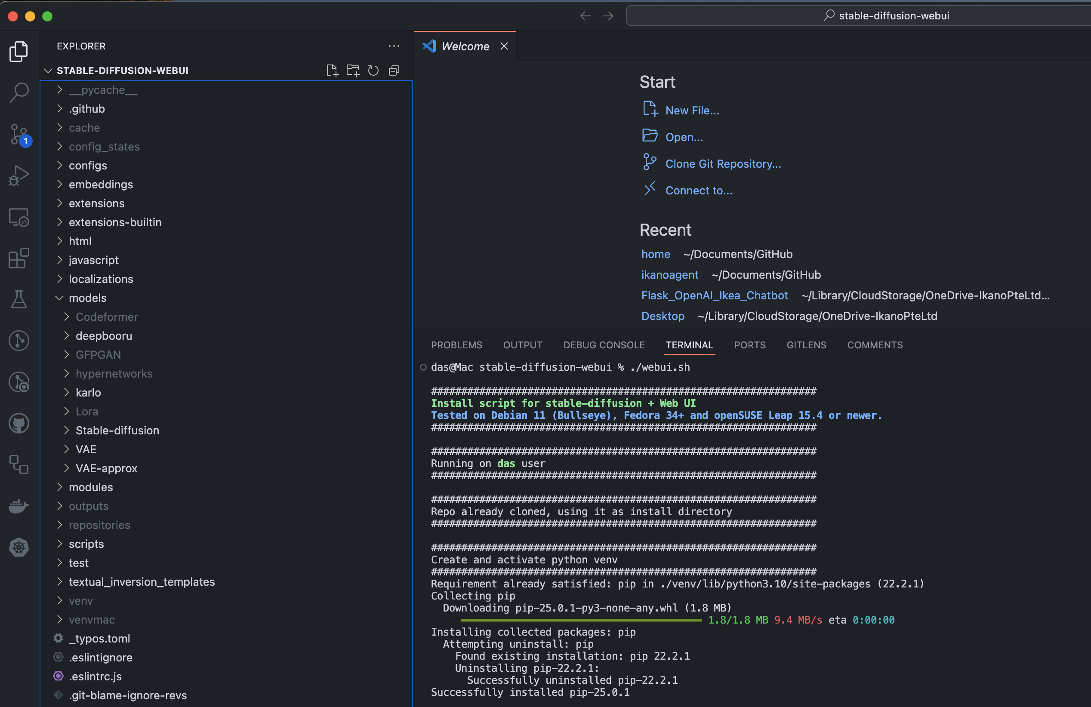The height and width of the screenshot is (707, 1091).
Task: Open the Docker view in activity bar
Action: click(19, 506)
